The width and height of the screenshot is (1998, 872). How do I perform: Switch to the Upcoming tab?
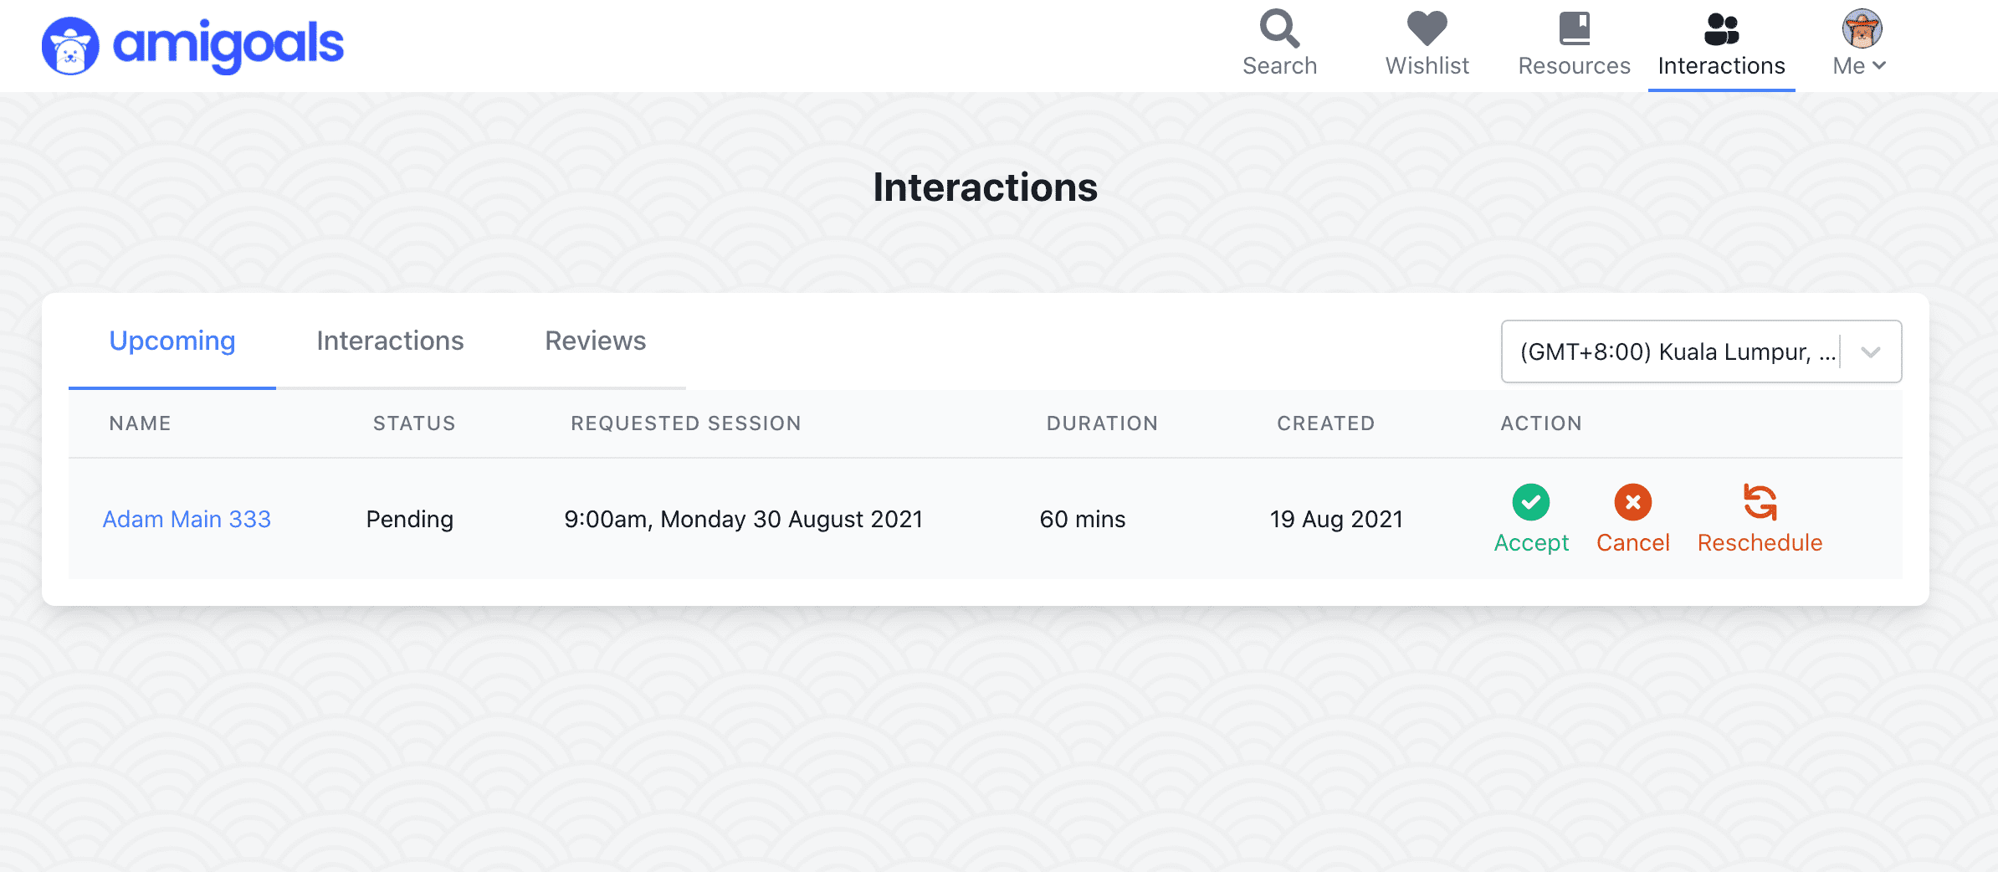coord(172,341)
